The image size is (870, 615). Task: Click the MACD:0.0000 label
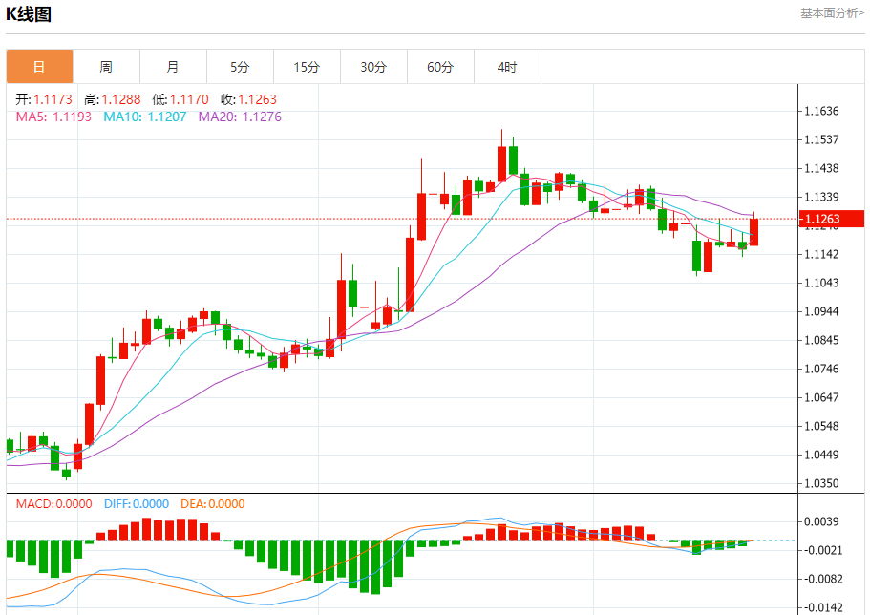[53, 504]
